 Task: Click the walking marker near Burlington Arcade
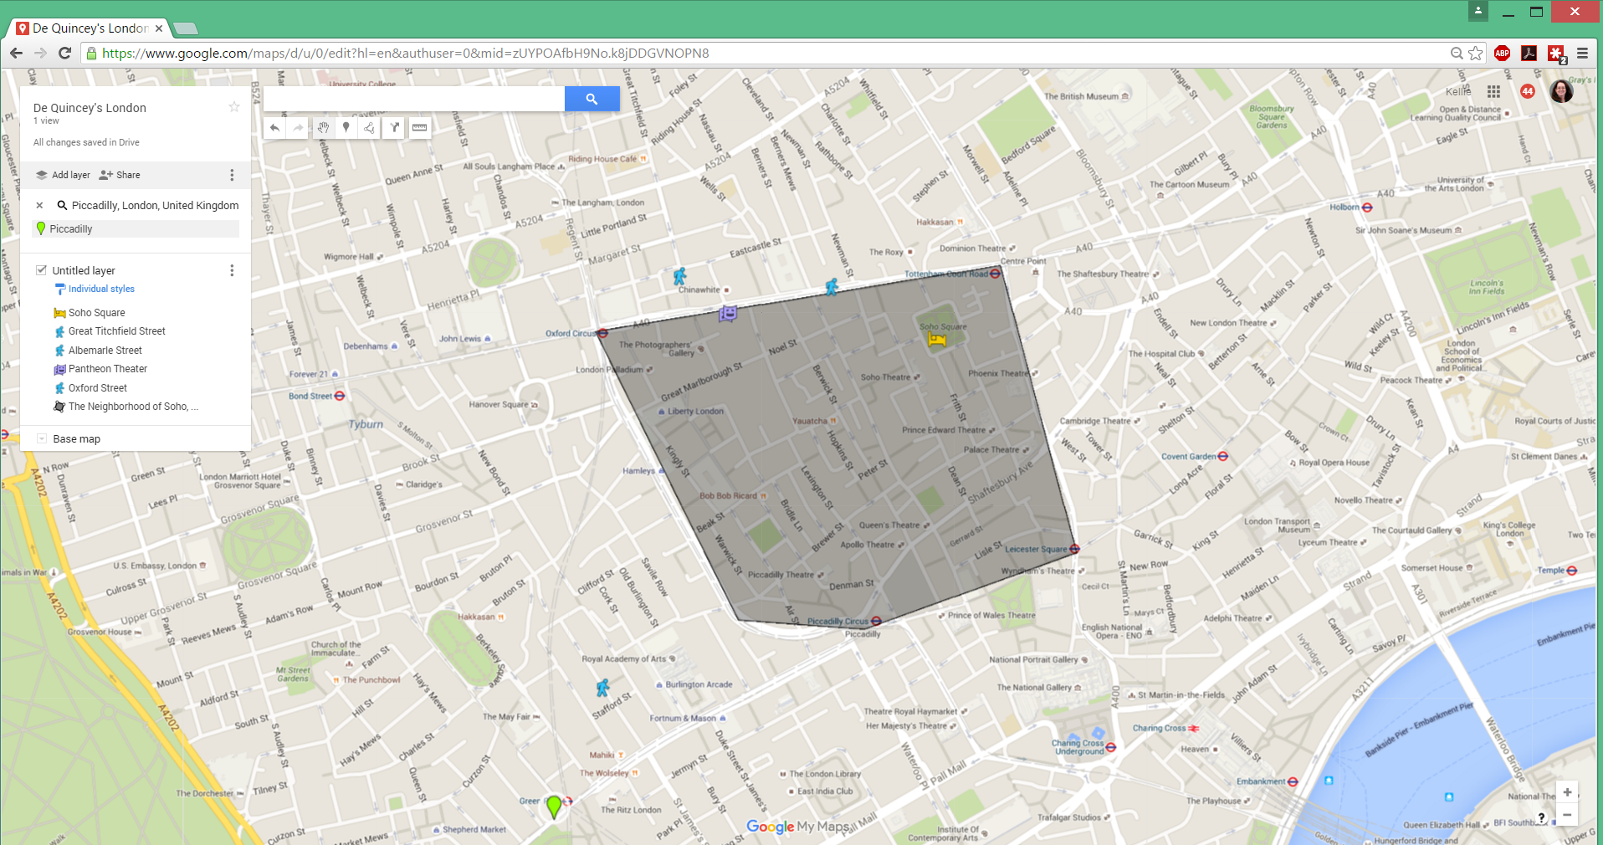tap(602, 688)
